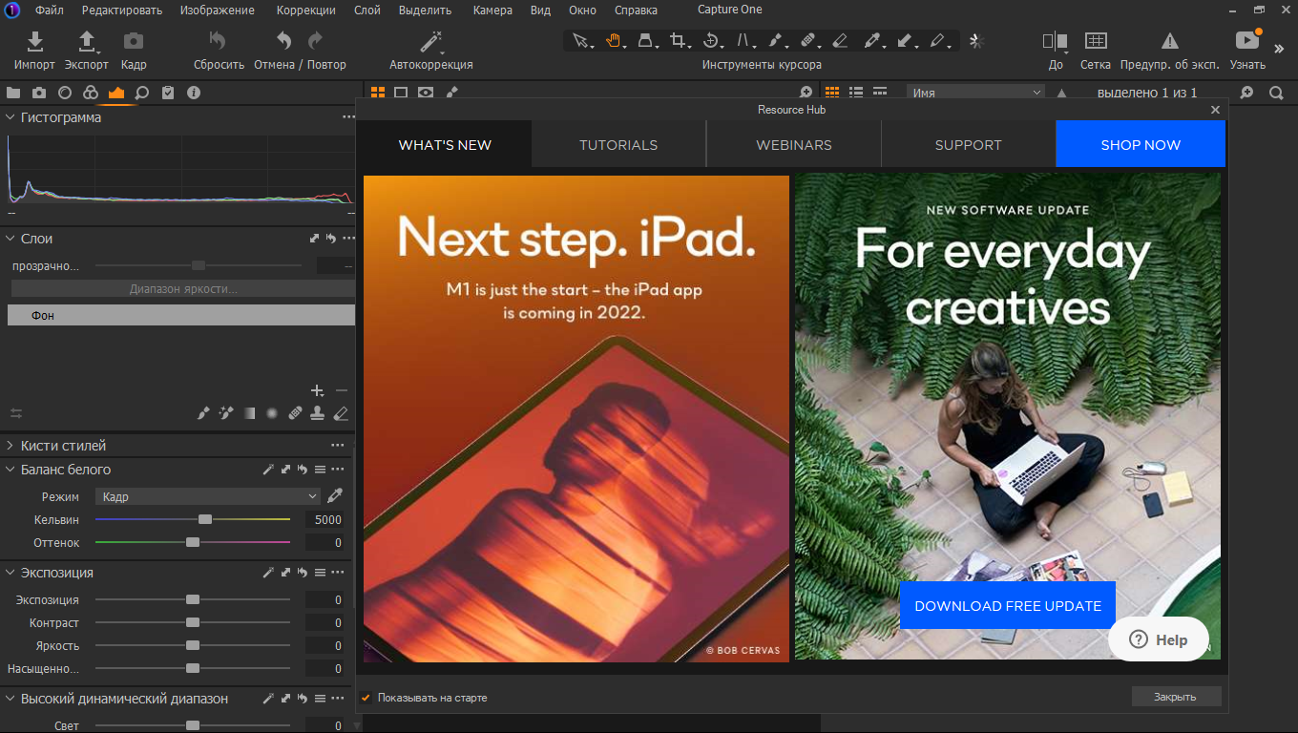This screenshot has height=733, width=1298.
Task: Open the Коррекции menu
Action: pos(305,10)
